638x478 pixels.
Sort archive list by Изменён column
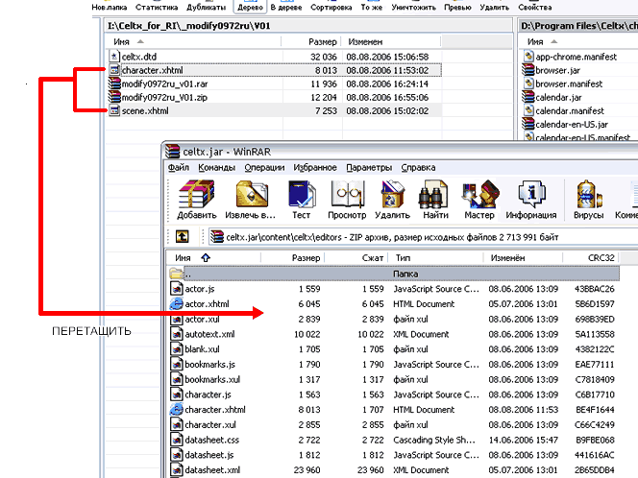(x=523, y=257)
